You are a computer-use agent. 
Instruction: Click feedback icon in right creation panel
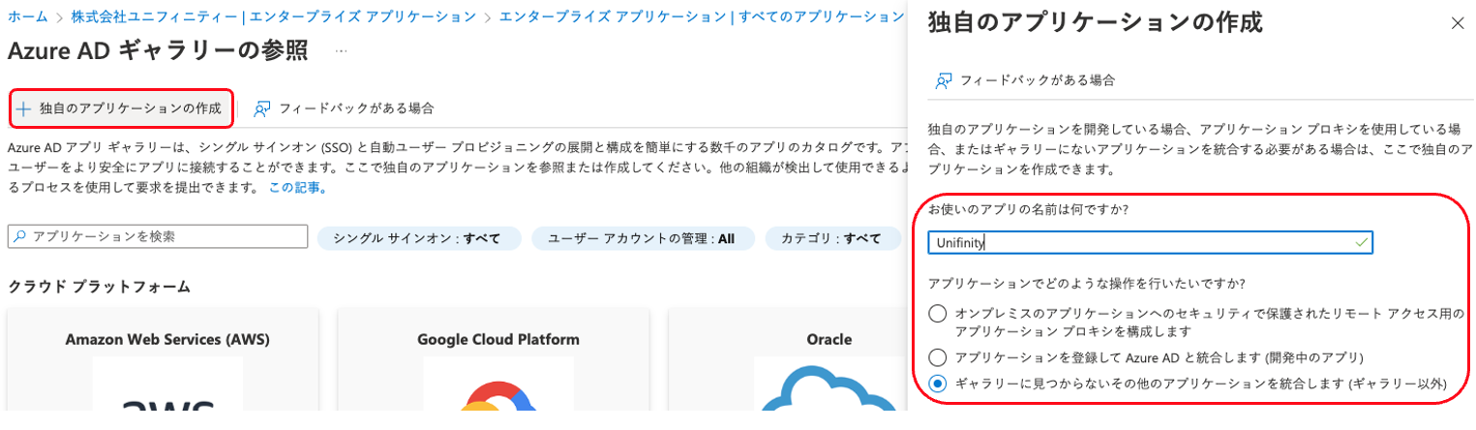click(x=943, y=80)
